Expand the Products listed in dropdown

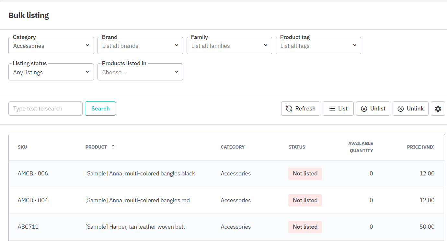[140, 72]
